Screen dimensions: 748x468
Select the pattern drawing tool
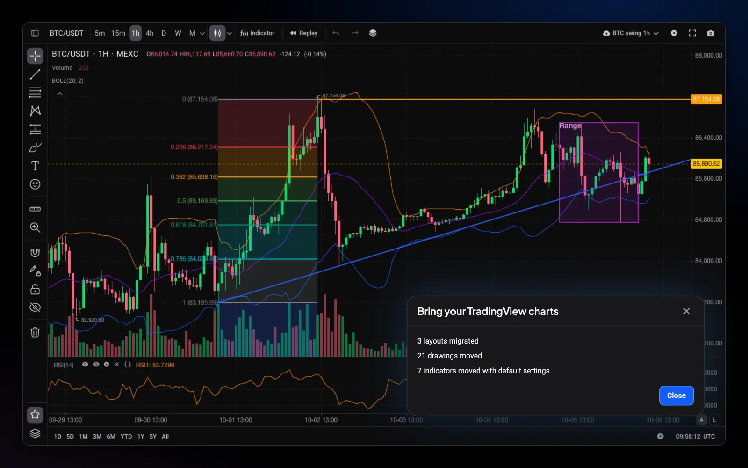point(35,111)
